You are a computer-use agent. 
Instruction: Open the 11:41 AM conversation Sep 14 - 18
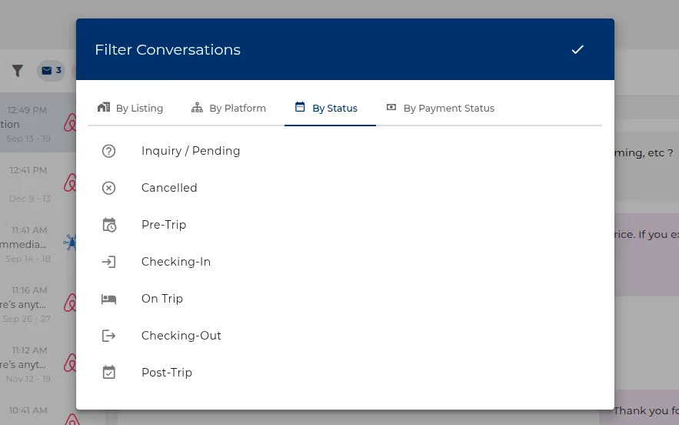38,244
